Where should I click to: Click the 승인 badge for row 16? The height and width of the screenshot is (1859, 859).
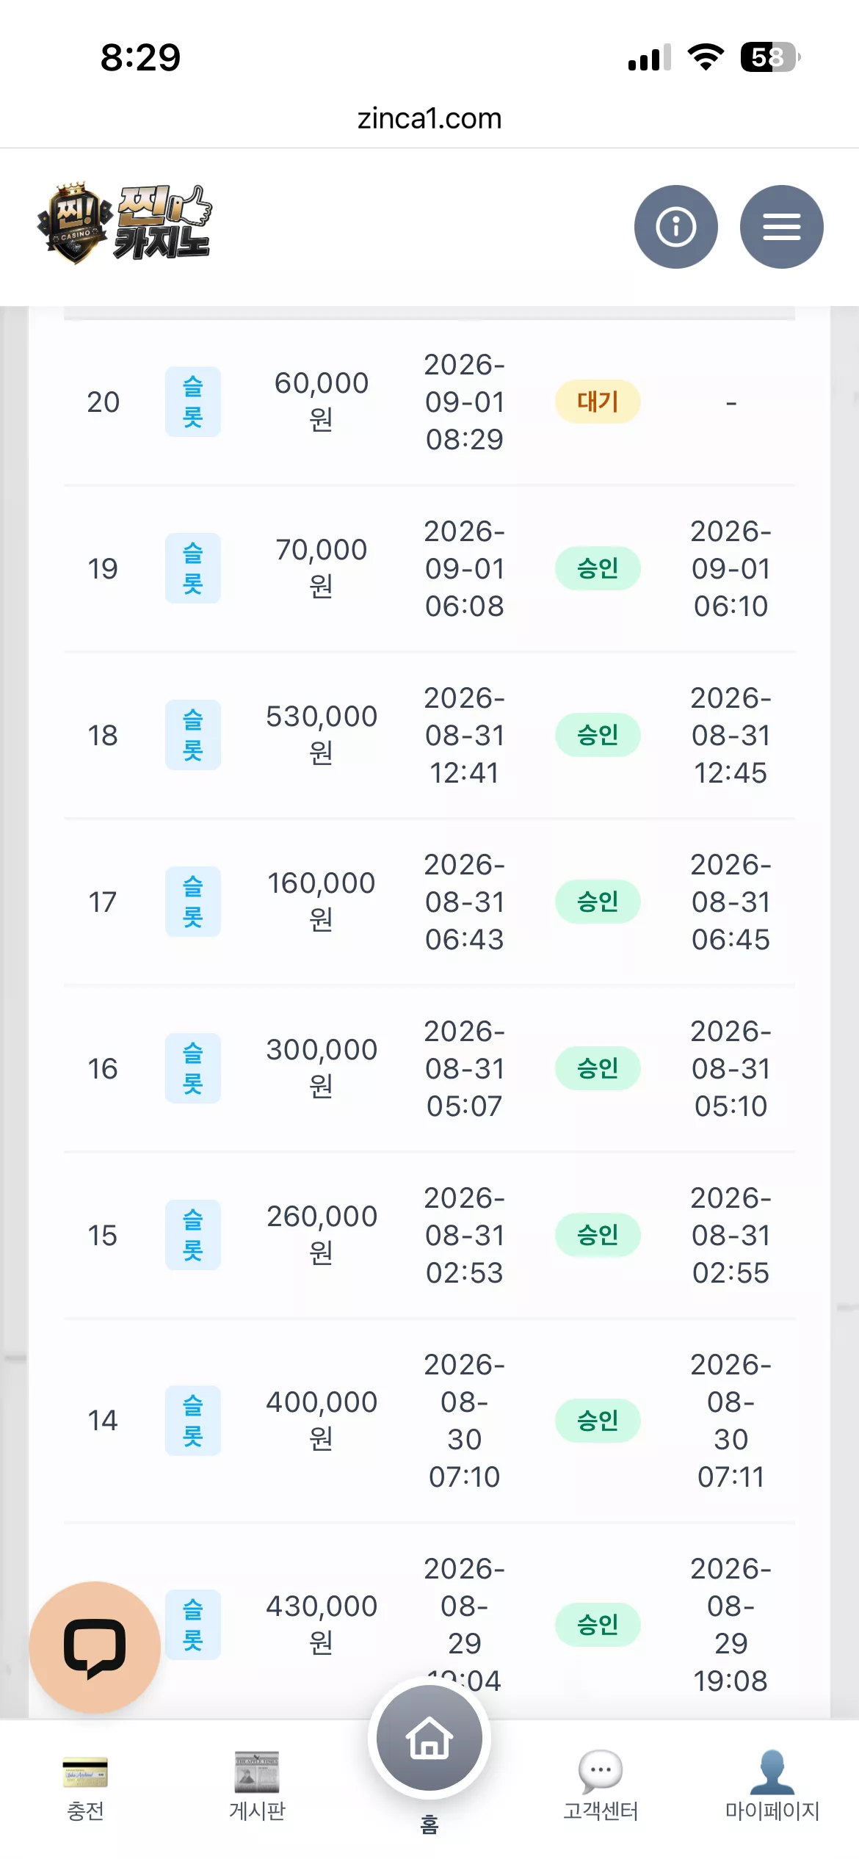click(598, 1068)
